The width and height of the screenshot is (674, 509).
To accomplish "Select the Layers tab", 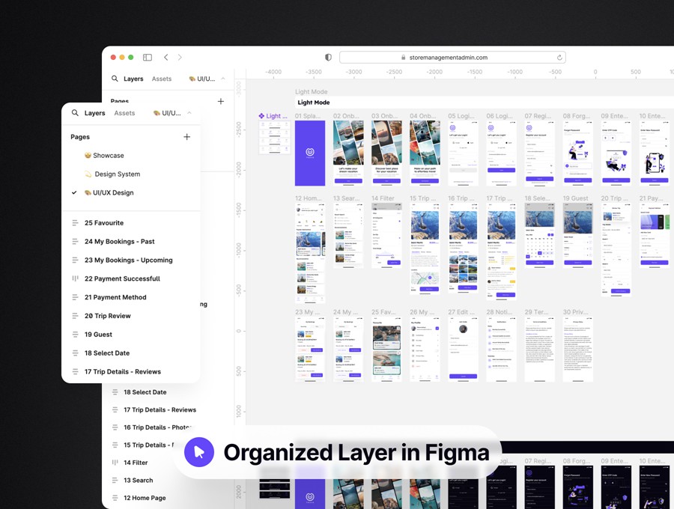I will coord(95,113).
